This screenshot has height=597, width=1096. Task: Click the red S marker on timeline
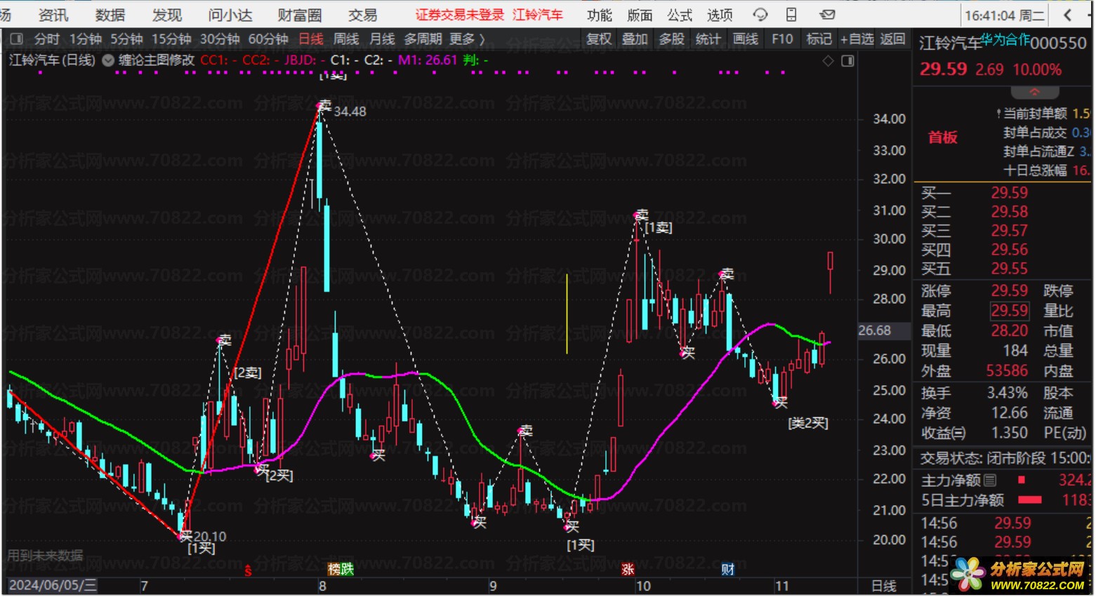(x=248, y=570)
